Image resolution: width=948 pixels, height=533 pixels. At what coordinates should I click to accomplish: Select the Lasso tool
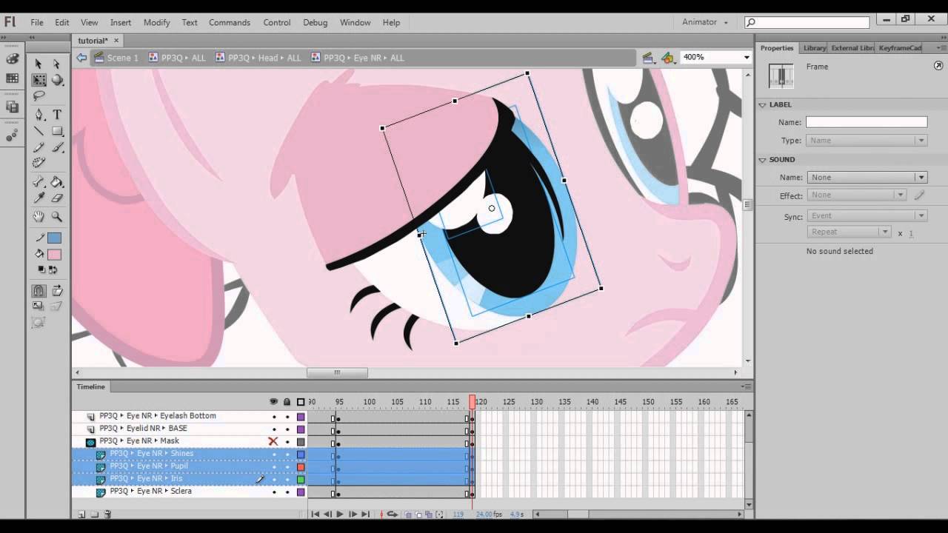click(39, 95)
